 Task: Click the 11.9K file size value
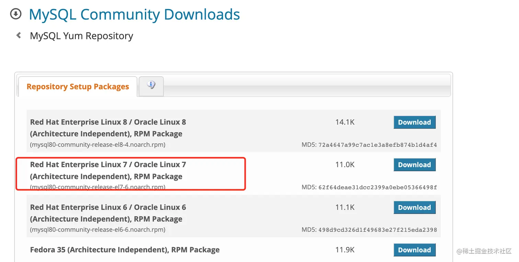(x=345, y=250)
